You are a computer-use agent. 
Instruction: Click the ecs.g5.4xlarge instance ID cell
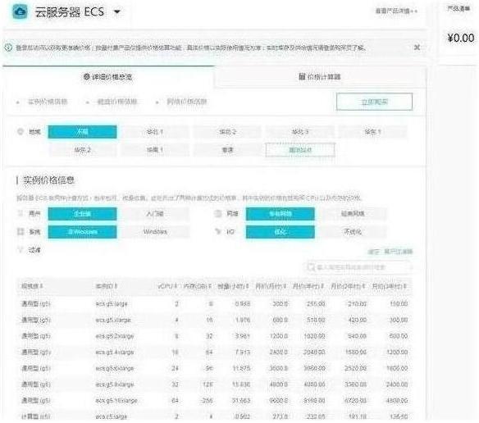pos(115,352)
